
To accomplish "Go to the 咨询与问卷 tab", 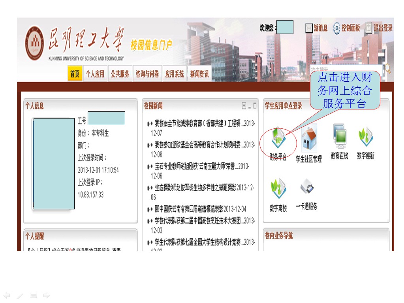I will coord(147,74).
